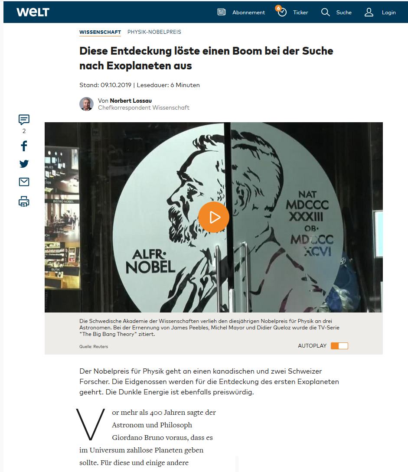Send article by email envelope icon
Screen dimensions: 408x472
(x=24, y=182)
